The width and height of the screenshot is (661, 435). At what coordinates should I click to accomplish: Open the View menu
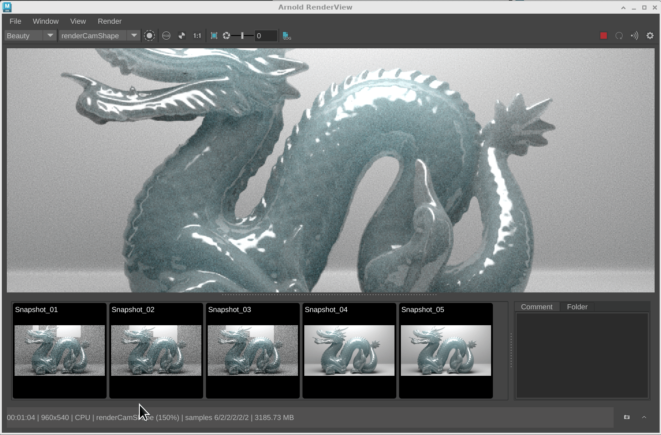tap(78, 21)
